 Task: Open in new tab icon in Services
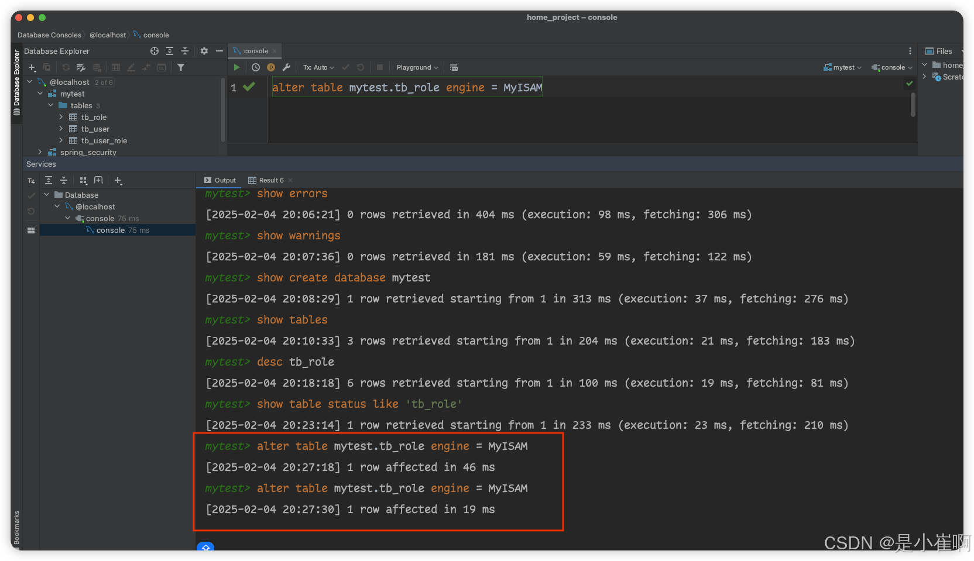click(x=98, y=180)
